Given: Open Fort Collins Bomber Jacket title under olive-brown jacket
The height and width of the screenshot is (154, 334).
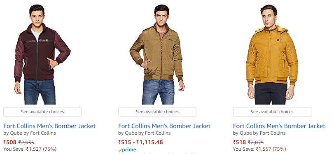Looking at the screenshot, I should click(164, 126).
